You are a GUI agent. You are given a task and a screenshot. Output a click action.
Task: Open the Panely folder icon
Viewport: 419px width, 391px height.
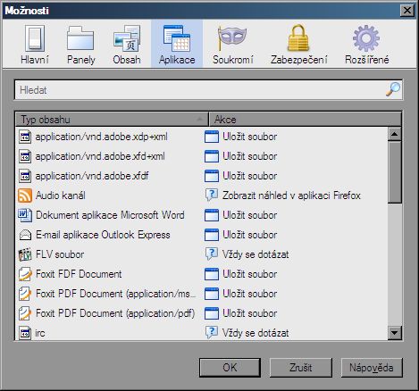(x=80, y=38)
